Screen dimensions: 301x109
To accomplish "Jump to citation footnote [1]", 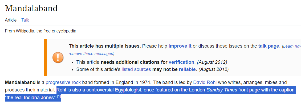I will point(59,96).
